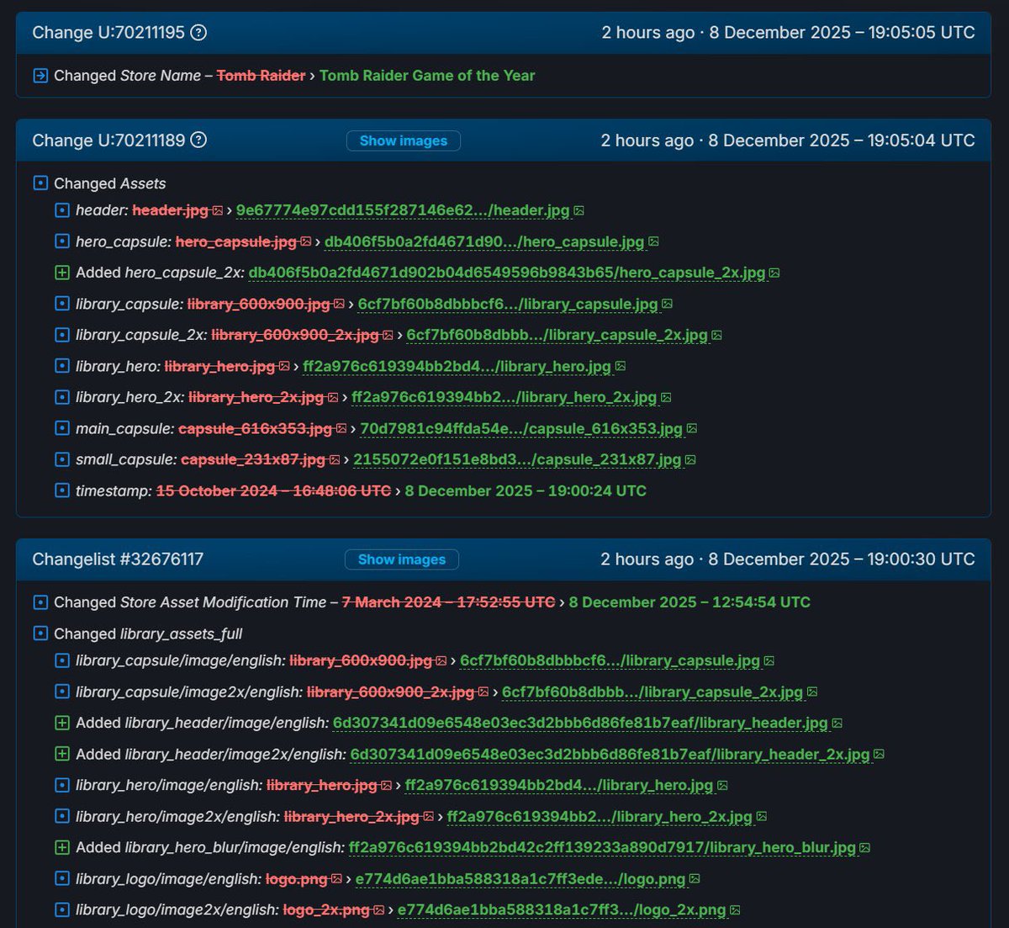Click help icon beside Change U:70211189
1009x928 pixels.
198,141
